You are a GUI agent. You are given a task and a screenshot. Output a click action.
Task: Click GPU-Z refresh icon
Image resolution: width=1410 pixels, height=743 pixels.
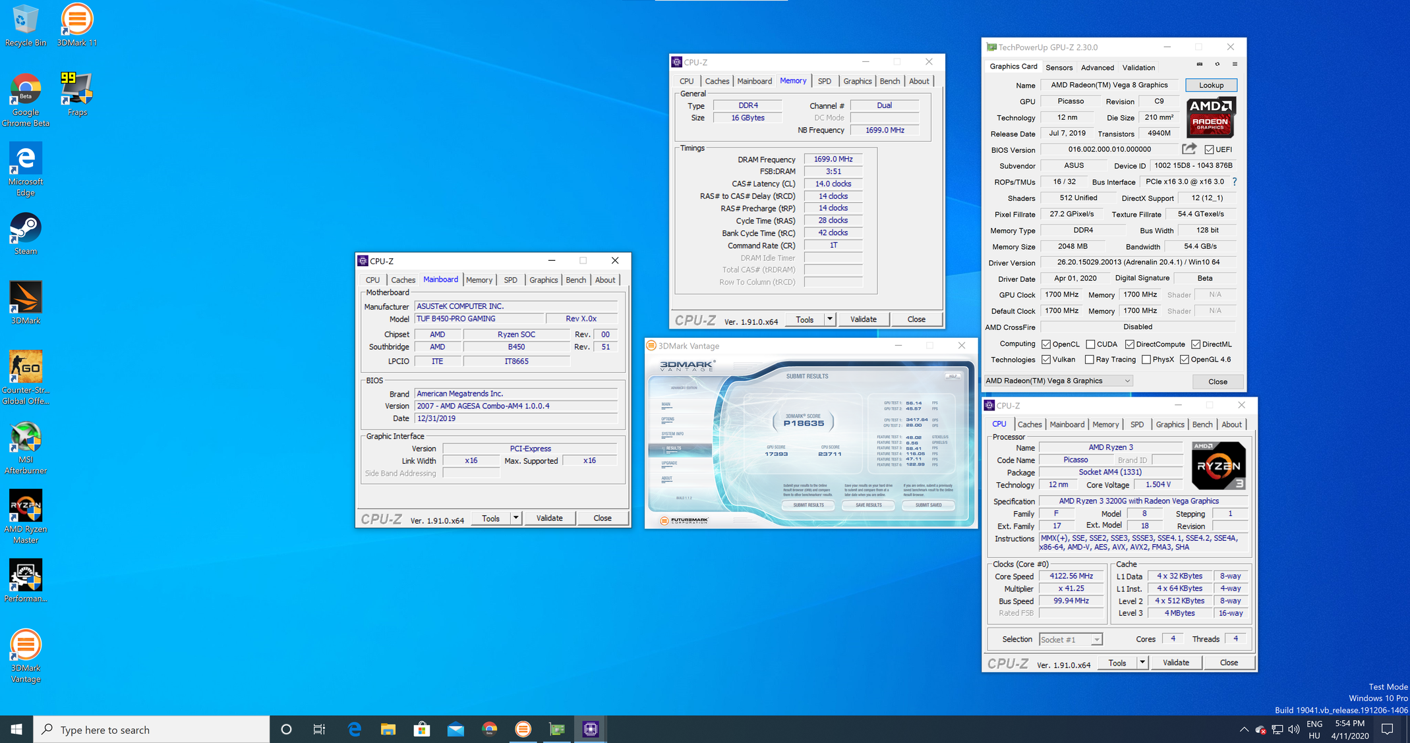(1218, 65)
